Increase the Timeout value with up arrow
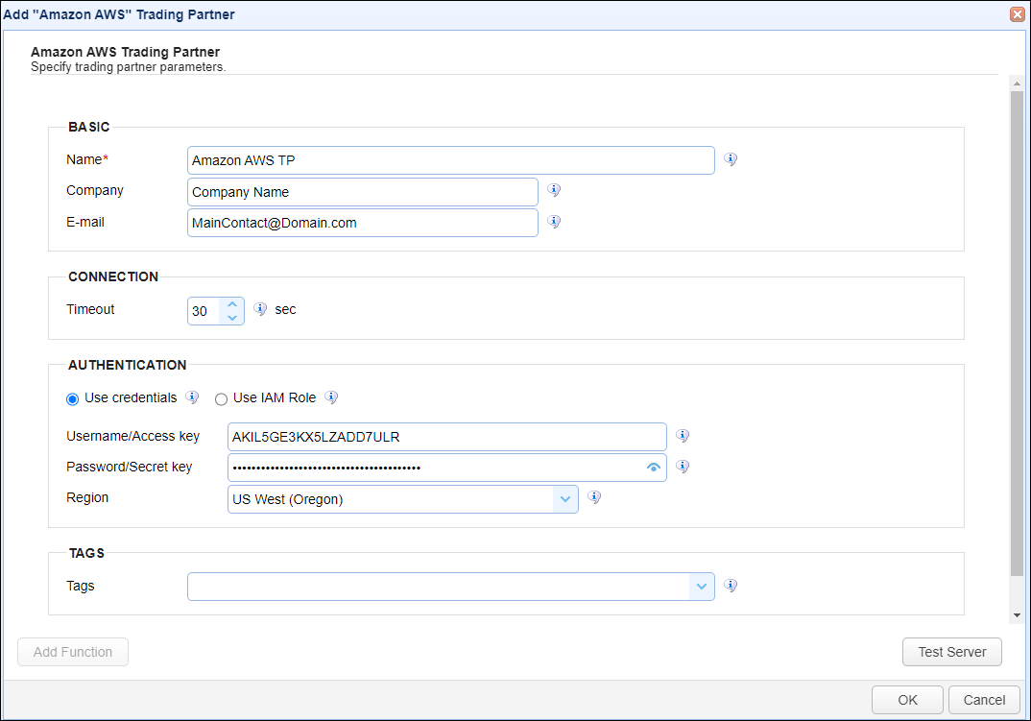This screenshot has width=1031, height=721. coord(232,304)
